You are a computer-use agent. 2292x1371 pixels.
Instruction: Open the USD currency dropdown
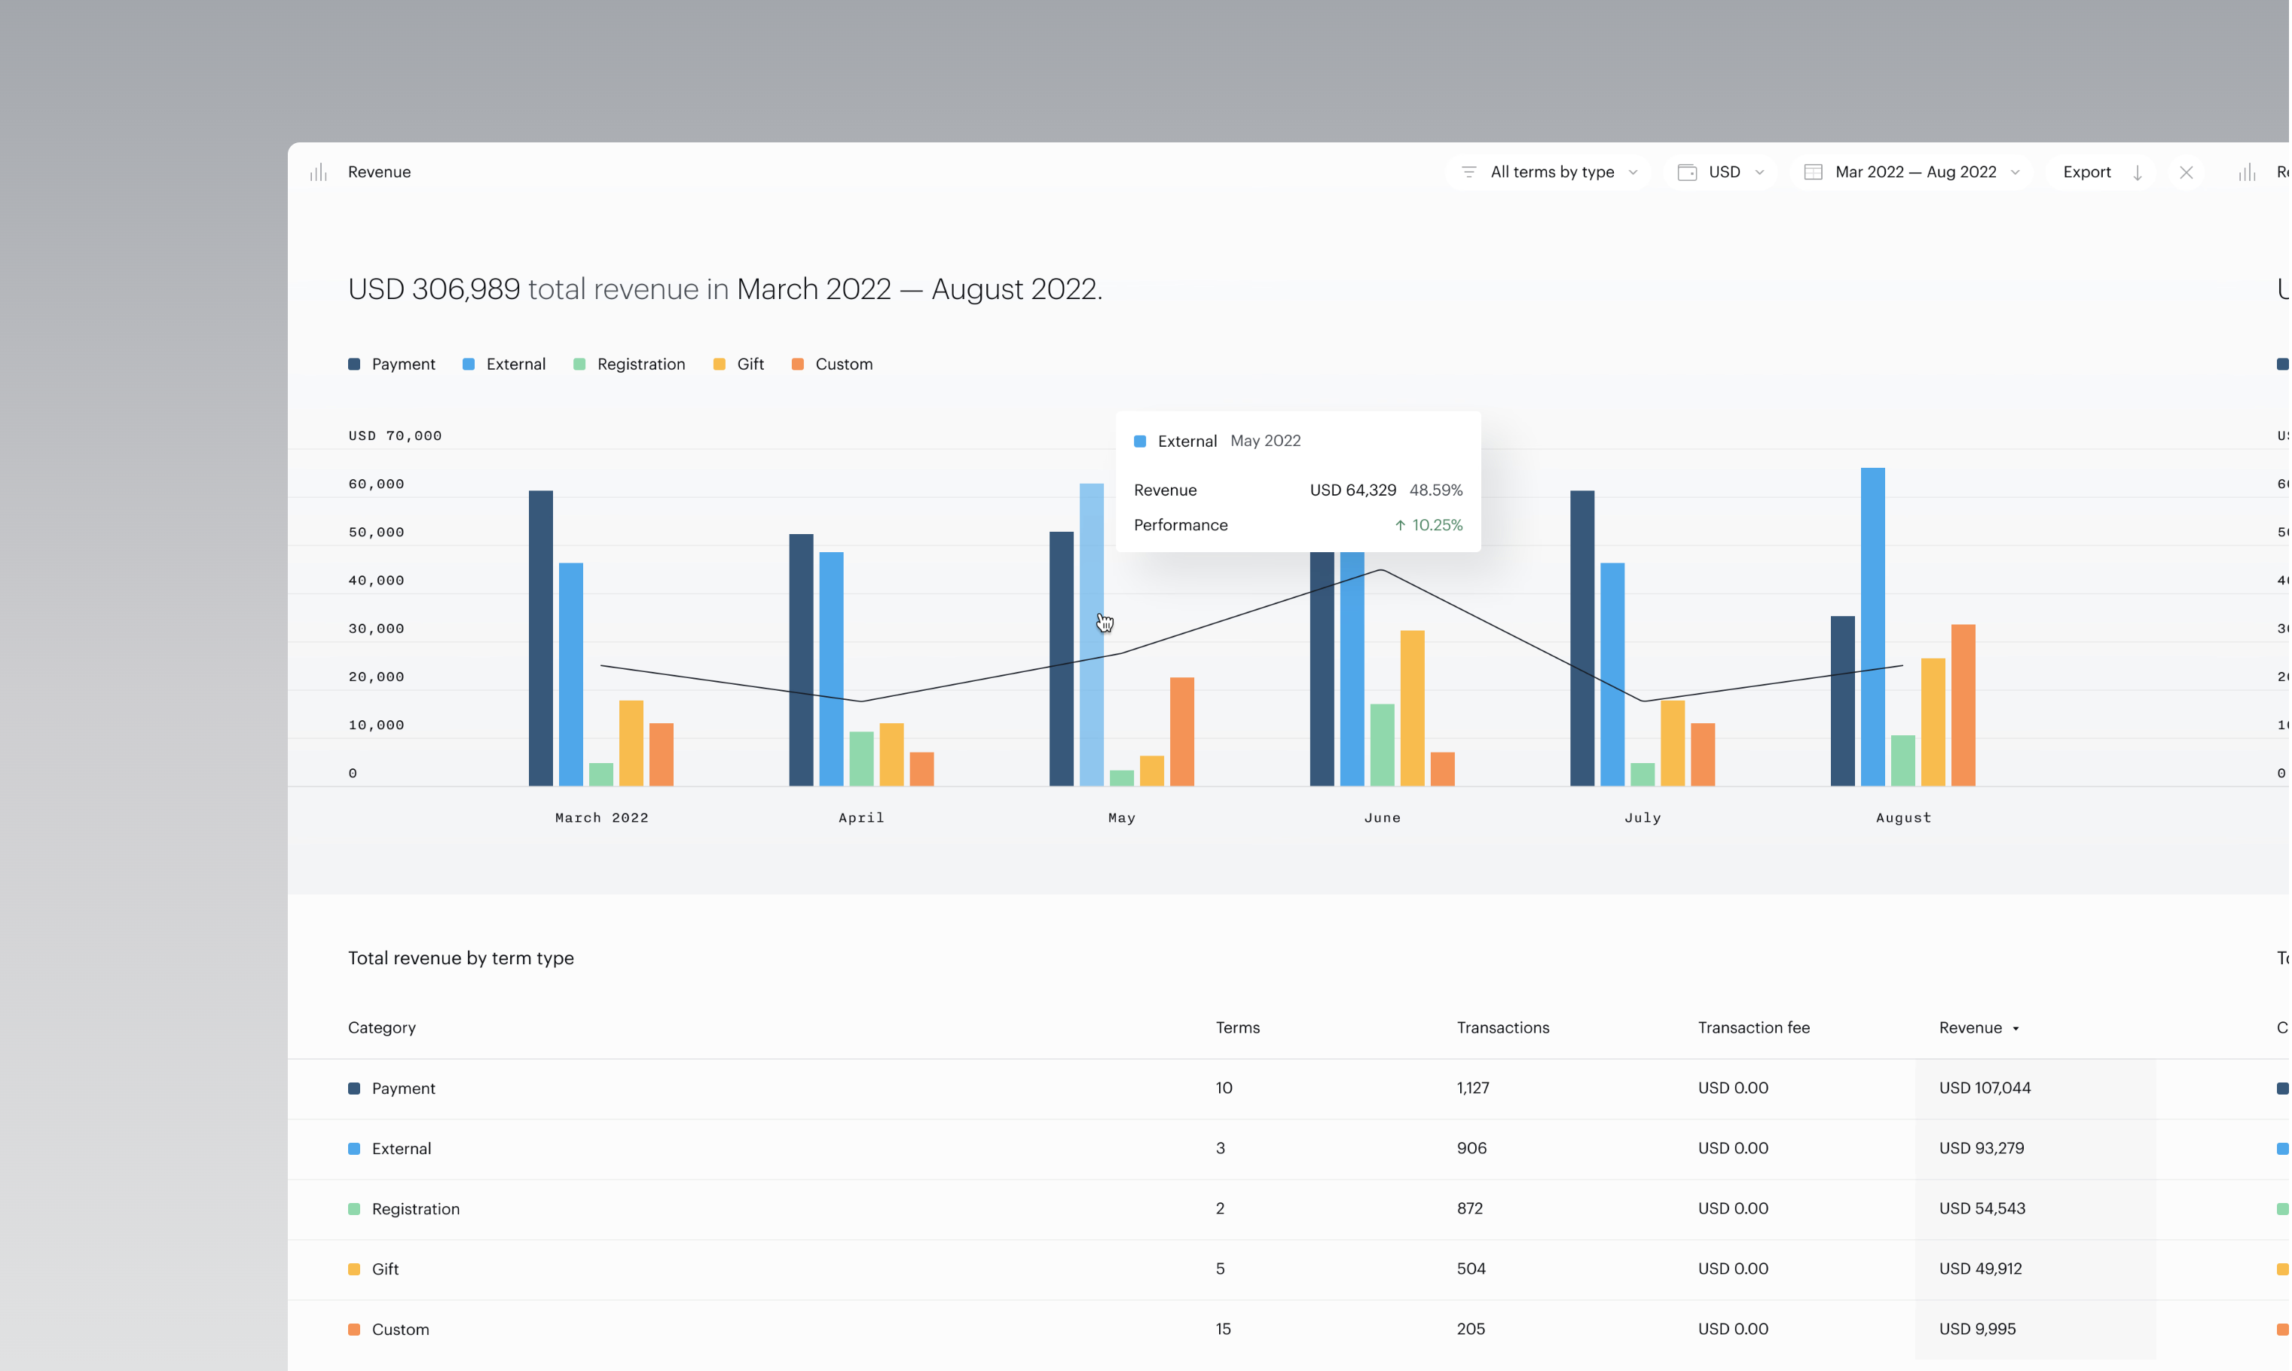click(x=1722, y=173)
